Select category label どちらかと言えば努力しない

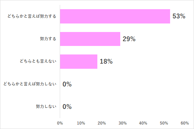click(30, 84)
